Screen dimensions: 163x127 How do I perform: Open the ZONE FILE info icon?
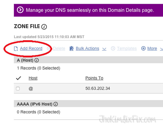(x=44, y=27)
